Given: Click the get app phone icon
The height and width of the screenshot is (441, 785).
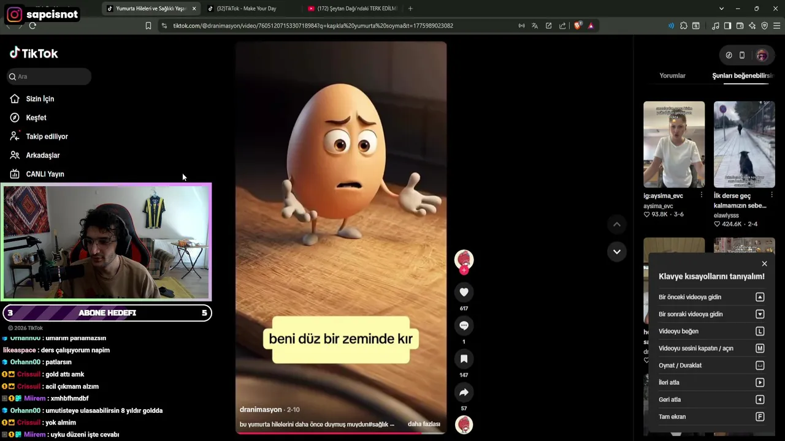Looking at the screenshot, I should point(742,55).
